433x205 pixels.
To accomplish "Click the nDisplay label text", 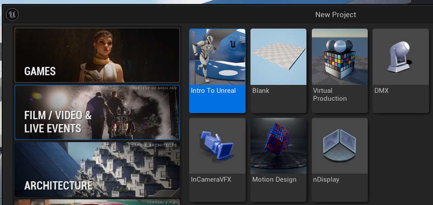I will point(326,179).
